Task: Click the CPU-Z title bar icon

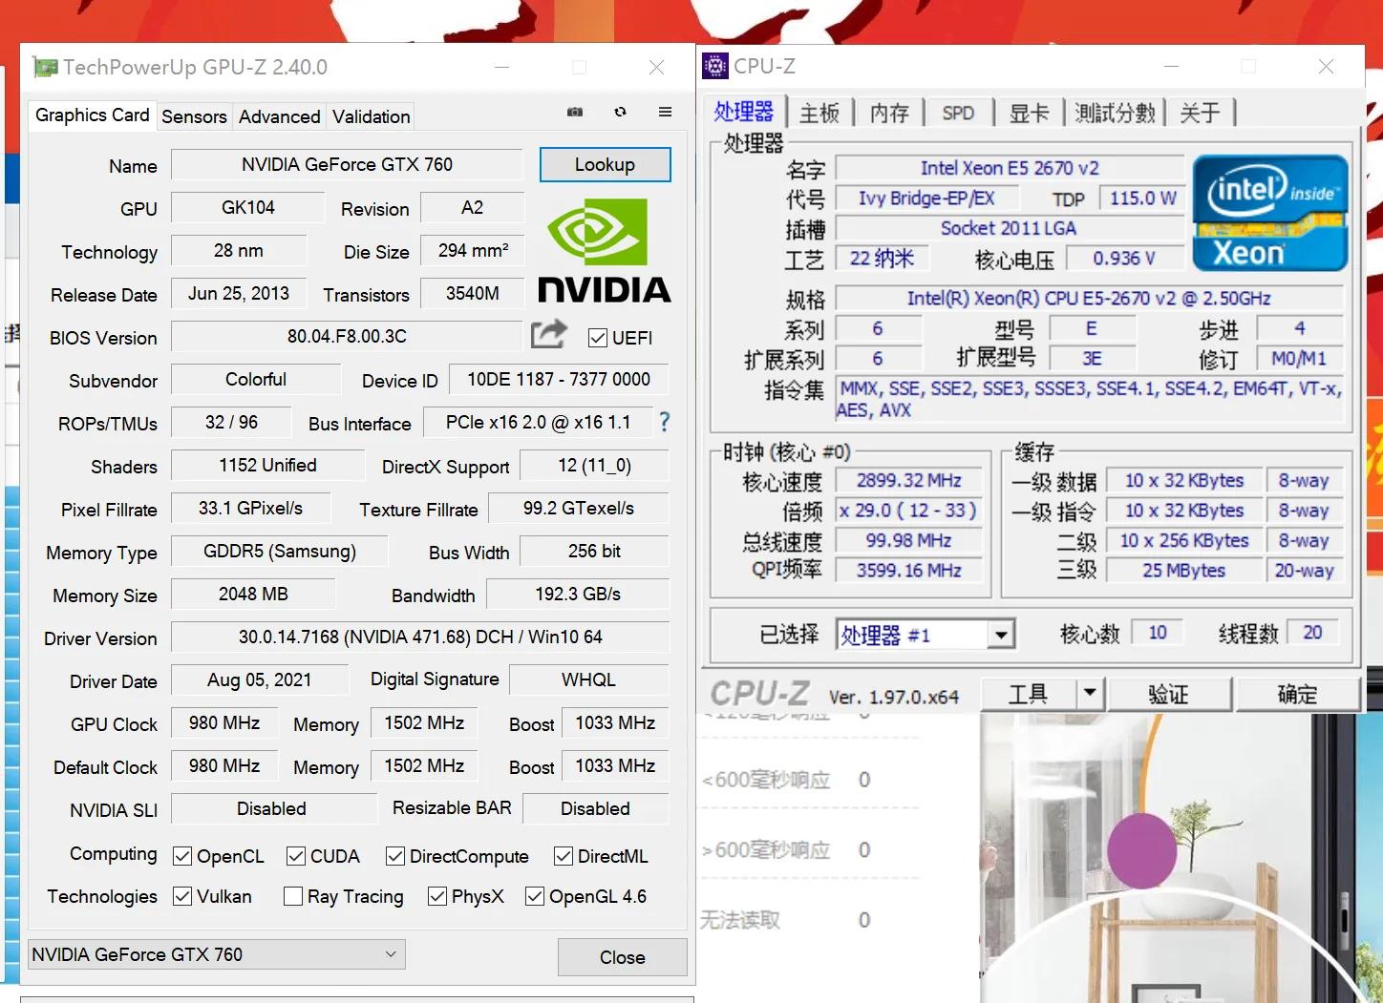Action: pyautogui.click(x=713, y=65)
